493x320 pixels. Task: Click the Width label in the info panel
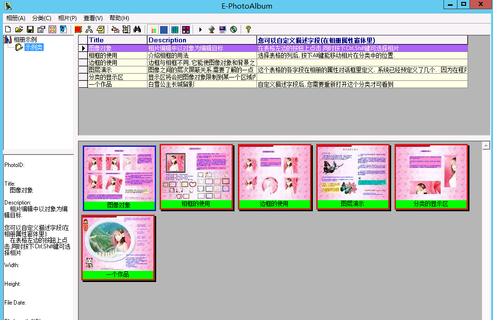point(12,265)
